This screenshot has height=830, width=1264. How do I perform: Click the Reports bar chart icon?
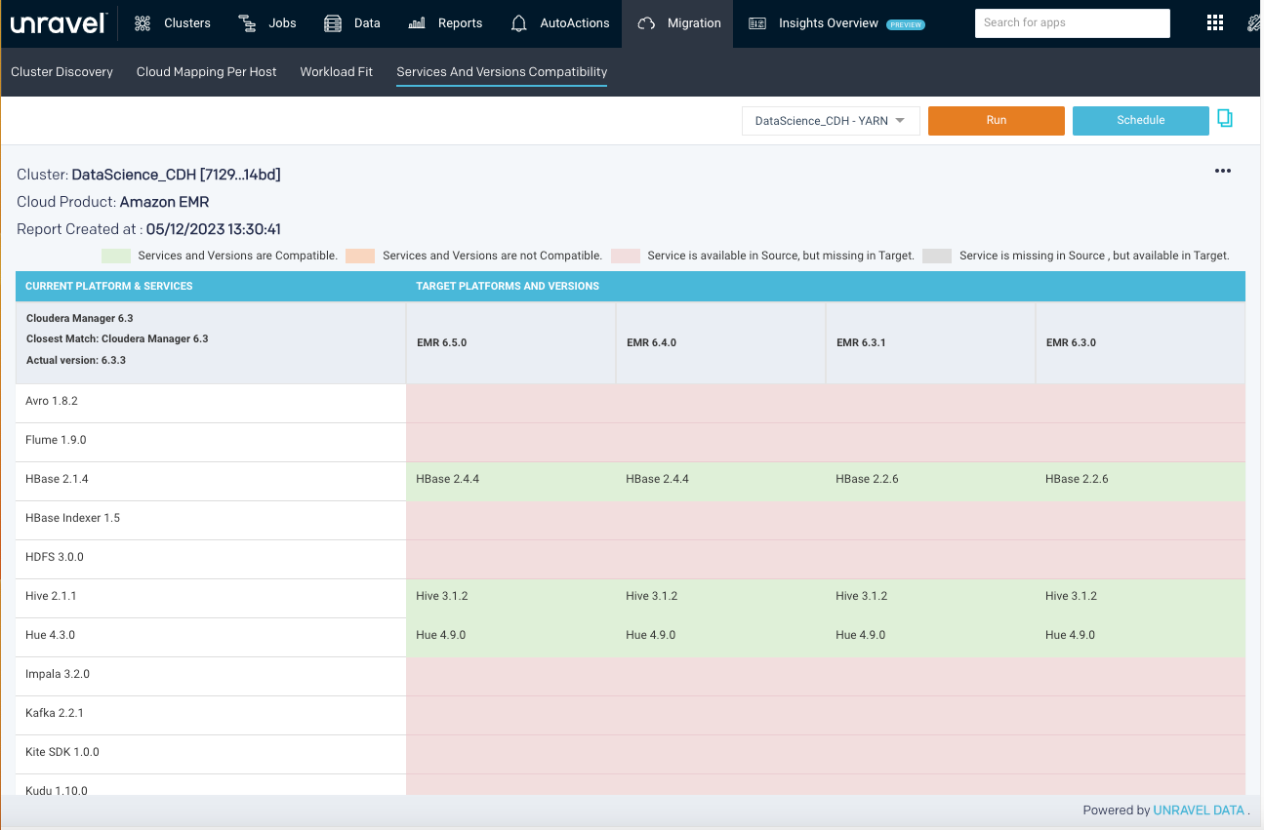(x=417, y=23)
